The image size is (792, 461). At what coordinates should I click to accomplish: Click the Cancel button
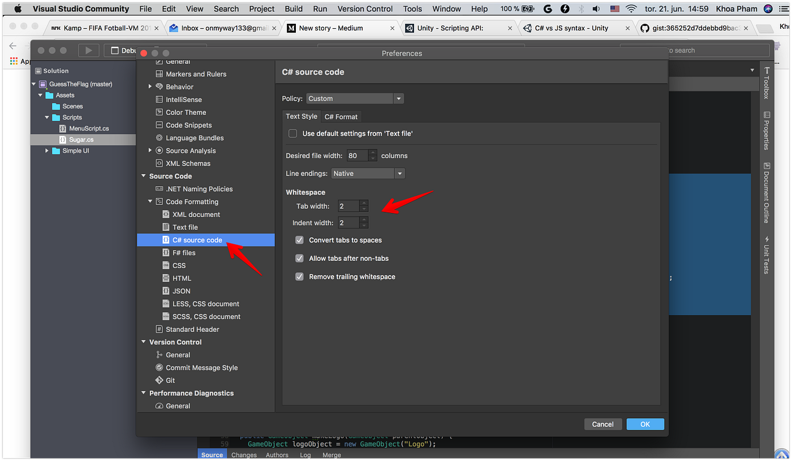pos(603,424)
